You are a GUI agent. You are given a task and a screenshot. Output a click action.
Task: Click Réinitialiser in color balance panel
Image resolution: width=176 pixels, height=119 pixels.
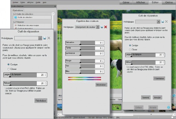(101, 85)
